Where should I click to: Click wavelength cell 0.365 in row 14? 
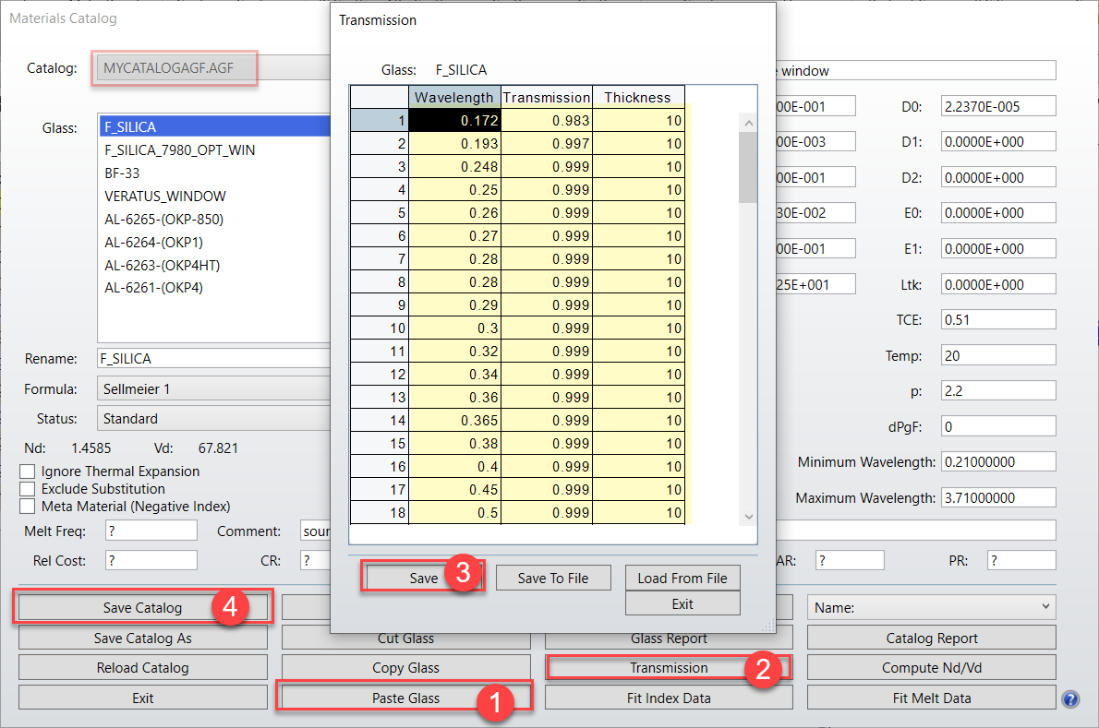pos(455,420)
